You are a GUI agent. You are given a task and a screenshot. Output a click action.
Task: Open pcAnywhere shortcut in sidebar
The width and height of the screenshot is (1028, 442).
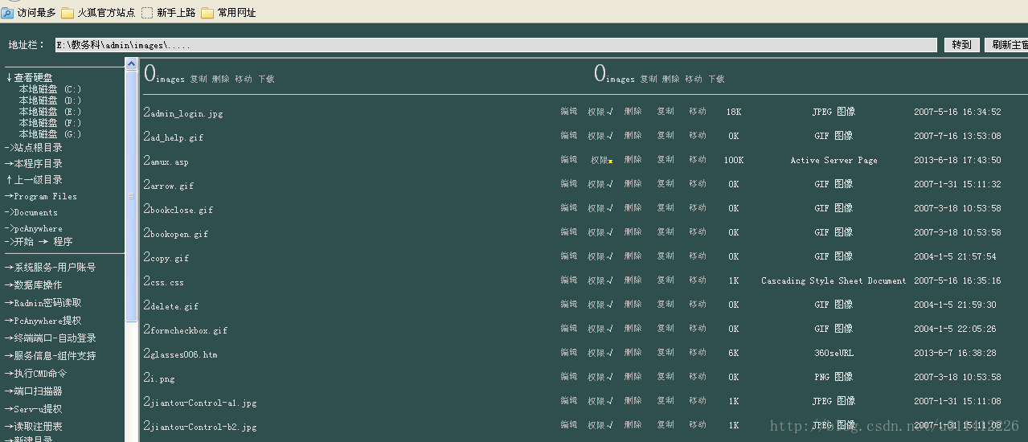pos(33,228)
